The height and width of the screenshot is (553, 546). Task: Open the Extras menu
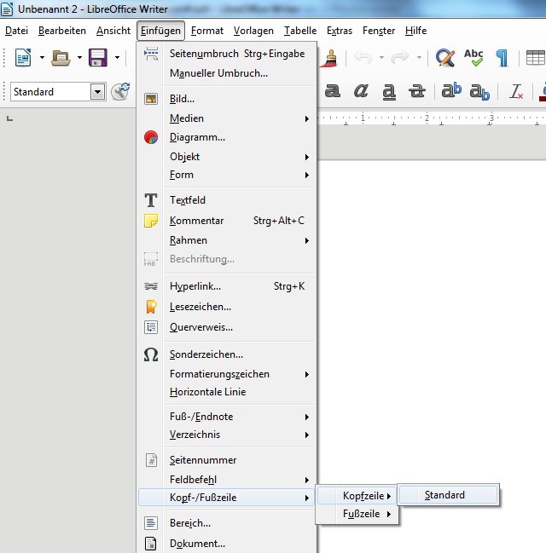(340, 31)
